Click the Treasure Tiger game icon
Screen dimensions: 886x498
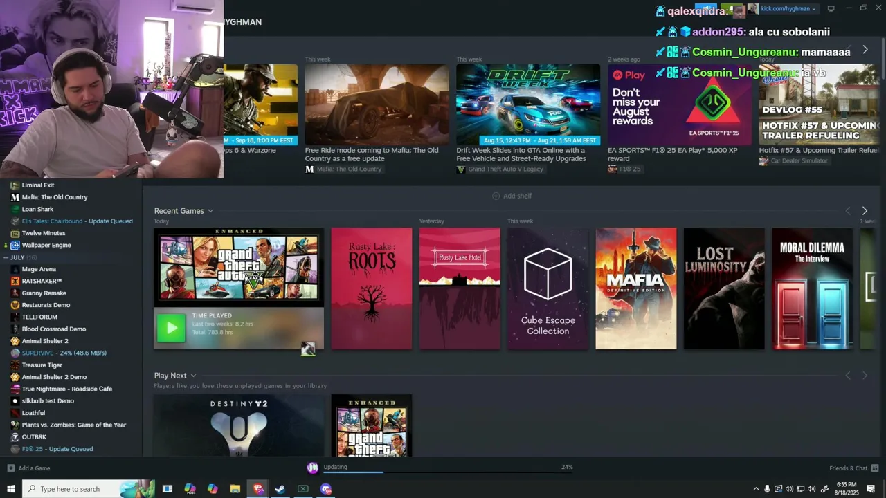(15, 365)
